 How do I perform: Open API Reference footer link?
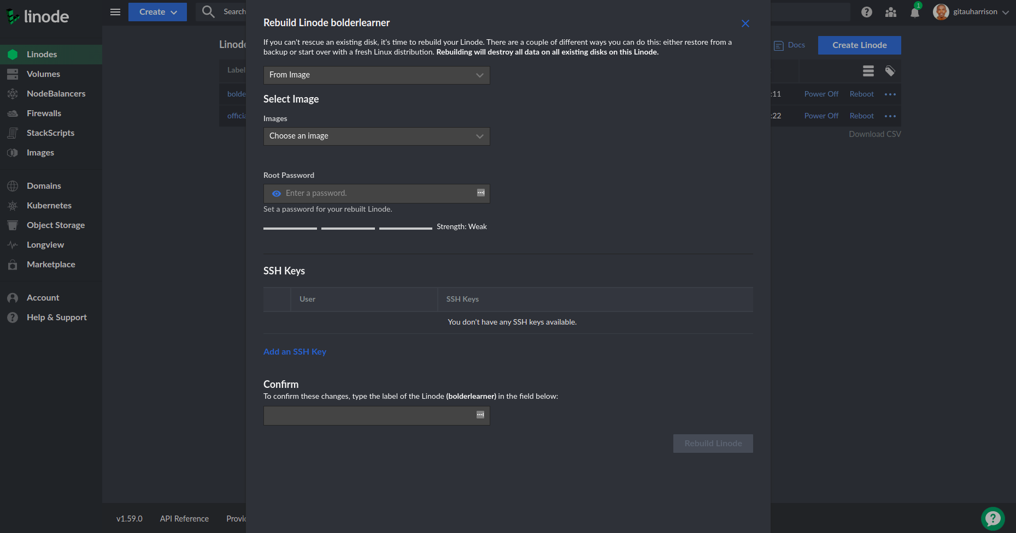point(184,519)
